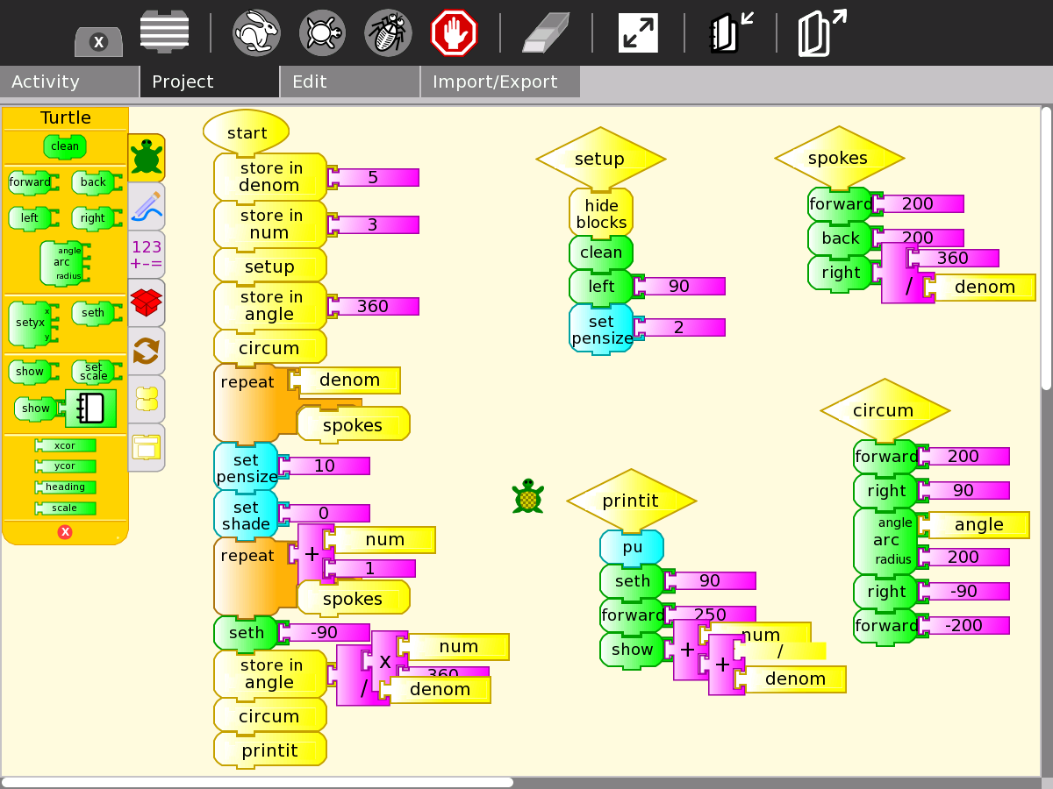Start debug mode with the bug icon

[x=388, y=33]
